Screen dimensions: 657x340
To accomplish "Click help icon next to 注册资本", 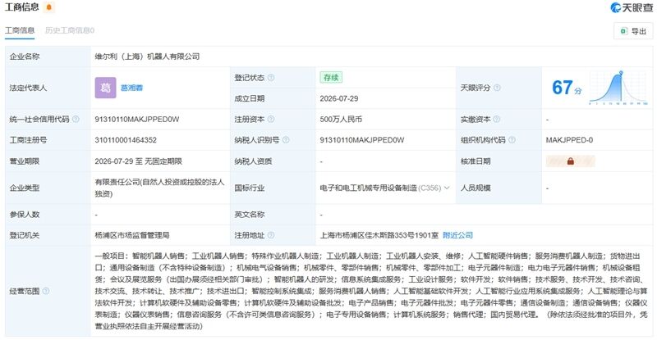I will [x=271, y=119].
